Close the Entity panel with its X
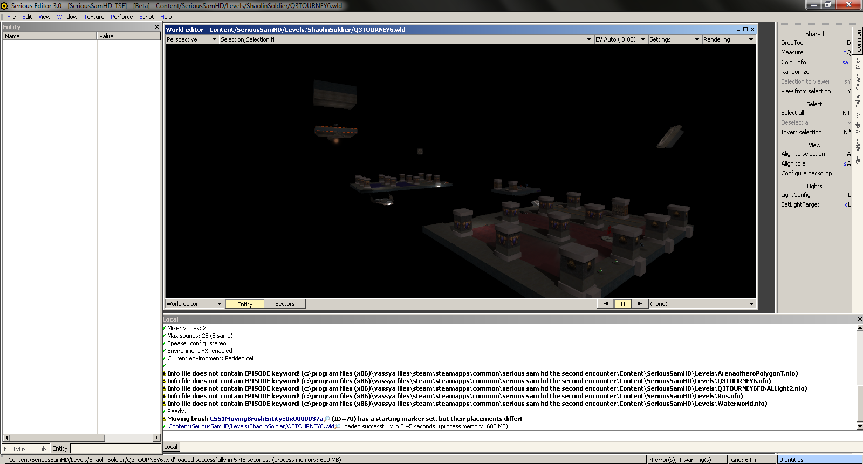Viewport: 863px width, 464px height. pos(157,27)
